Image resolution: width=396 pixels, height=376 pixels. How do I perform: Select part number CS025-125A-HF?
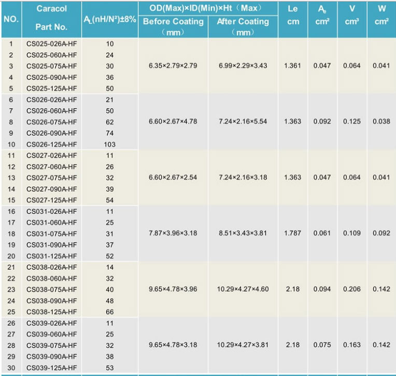point(51,89)
